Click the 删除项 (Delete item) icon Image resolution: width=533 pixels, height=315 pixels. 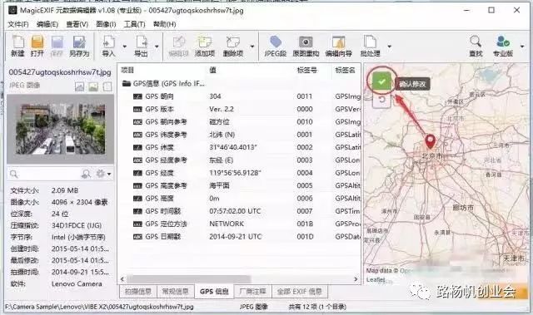click(233, 46)
